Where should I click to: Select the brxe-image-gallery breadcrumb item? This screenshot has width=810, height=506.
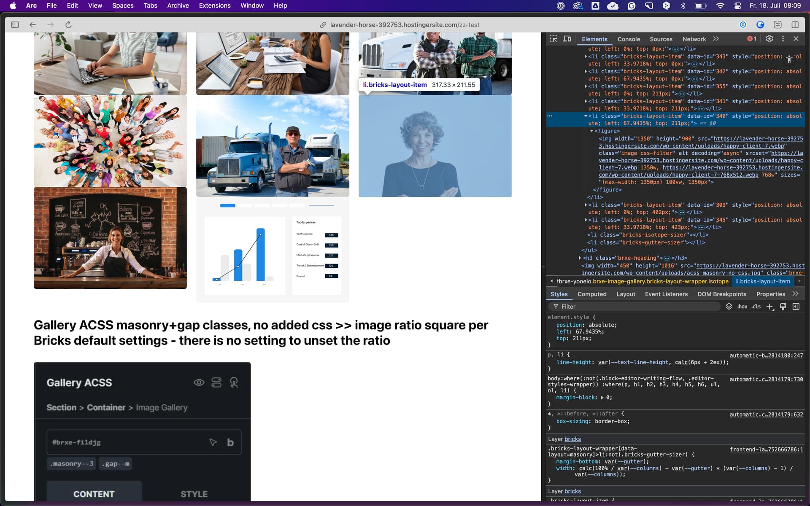click(643, 281)
